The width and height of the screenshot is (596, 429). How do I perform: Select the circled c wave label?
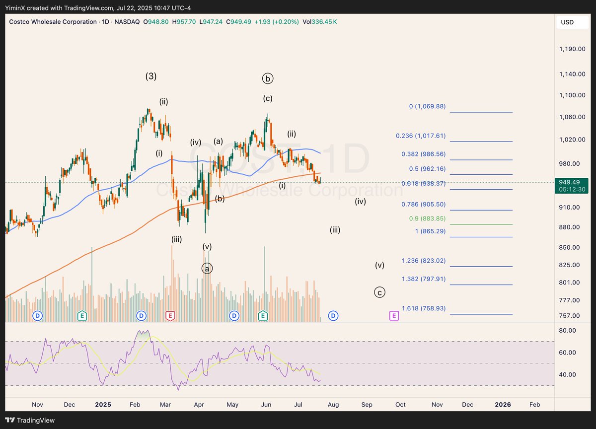pyautogui.click(x=379, y=292)
